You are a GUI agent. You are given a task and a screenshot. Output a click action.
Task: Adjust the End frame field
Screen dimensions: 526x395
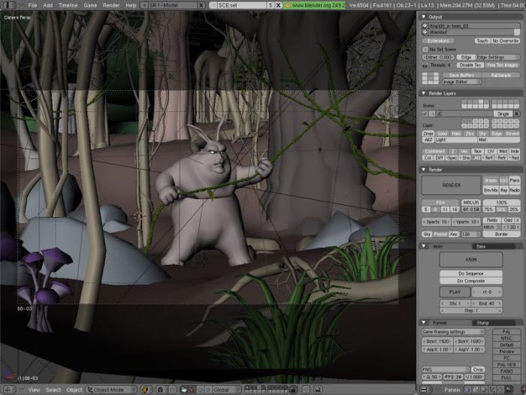[487, 303]
